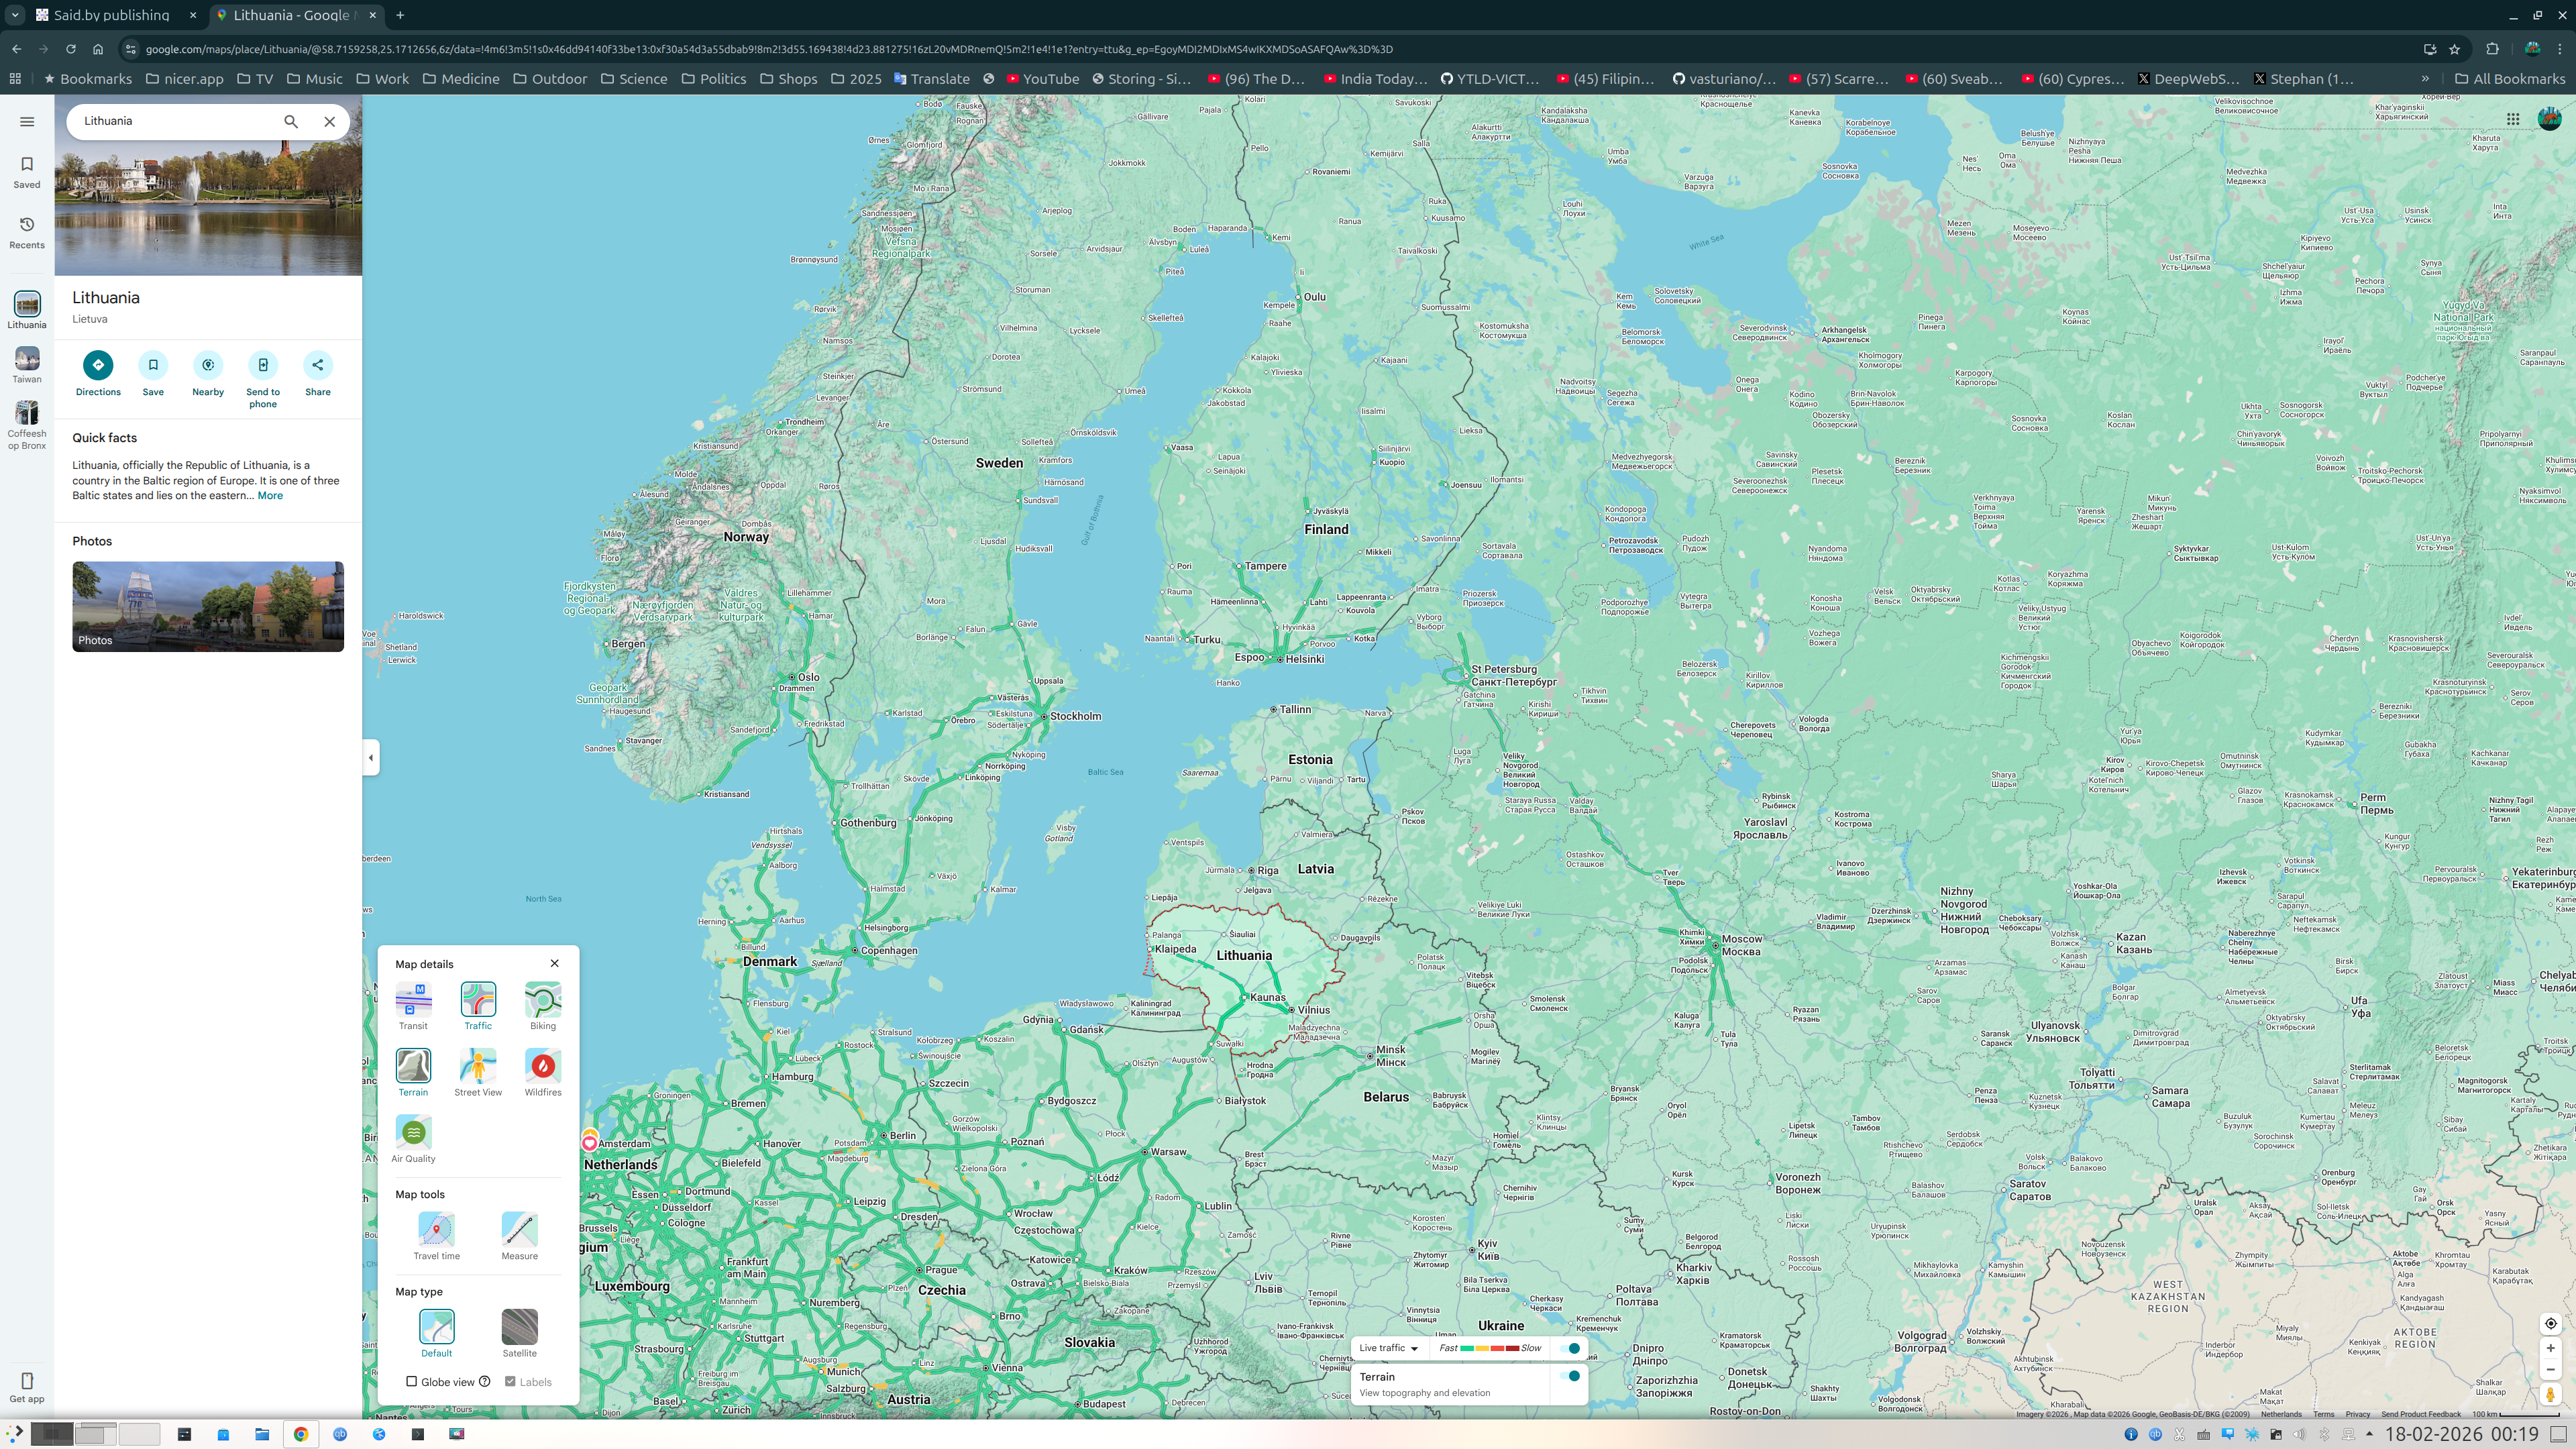Viewport: 2576px width, 1449px height.
Task: Toggle the Terrain switch off
Action: pyautogui.click(x=1571, y=1376)
